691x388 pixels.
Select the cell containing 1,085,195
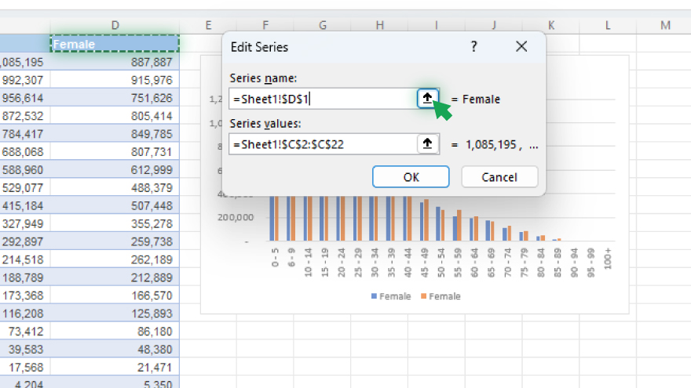point(24,62)
